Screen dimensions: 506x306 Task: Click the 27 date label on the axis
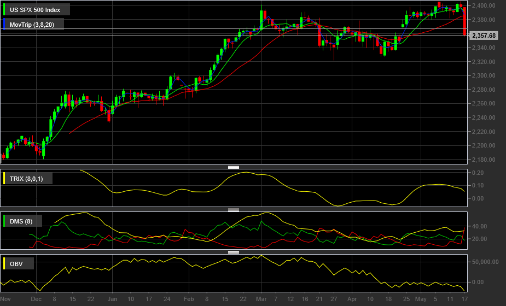pyautogui.click(x=334, y=299)
